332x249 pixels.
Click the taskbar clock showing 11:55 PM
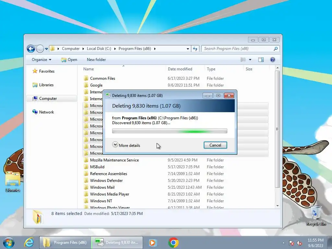coord(315,243)
